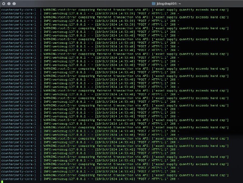The height and width of the screenshot is (183, 243).
Task: Click the green terminal cursor block
Action: click(2, 182)
